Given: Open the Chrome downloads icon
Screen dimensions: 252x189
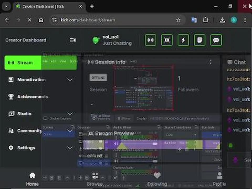Looking at the screenshot, I should (222, 20).
